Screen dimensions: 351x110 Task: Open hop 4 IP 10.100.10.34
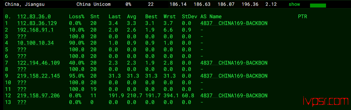click(x=35, y=43)
